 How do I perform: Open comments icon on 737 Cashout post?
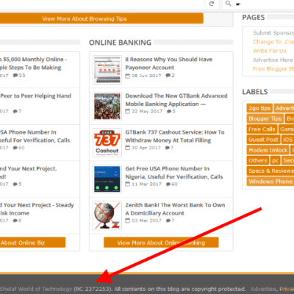click(x=168, y=148)
